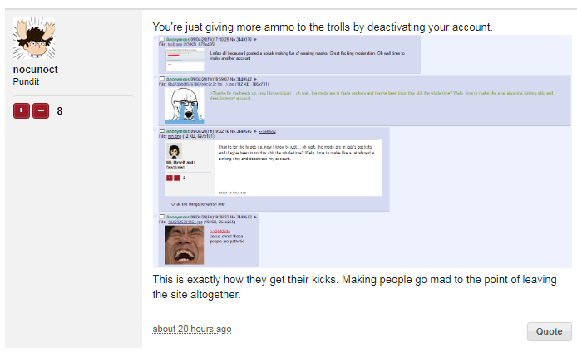The height and width of the screenshot is (352, 577).
Task: Open the arrow menu on the wojak post
Action: coord(255,79)
